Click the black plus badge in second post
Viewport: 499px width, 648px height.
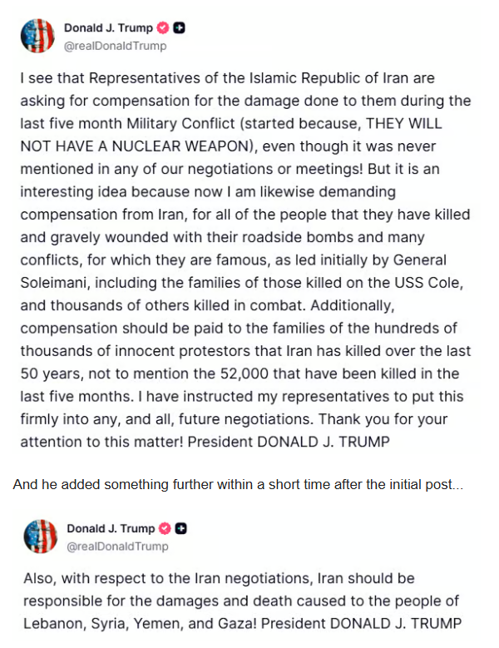click(x=181, y=528)
